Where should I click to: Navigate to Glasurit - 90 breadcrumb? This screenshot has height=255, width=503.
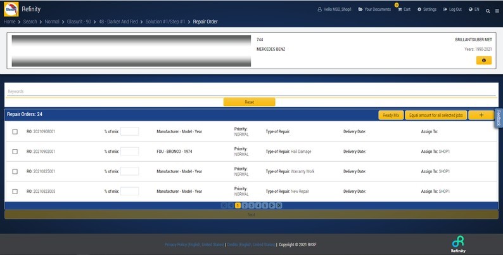(79, 22)
